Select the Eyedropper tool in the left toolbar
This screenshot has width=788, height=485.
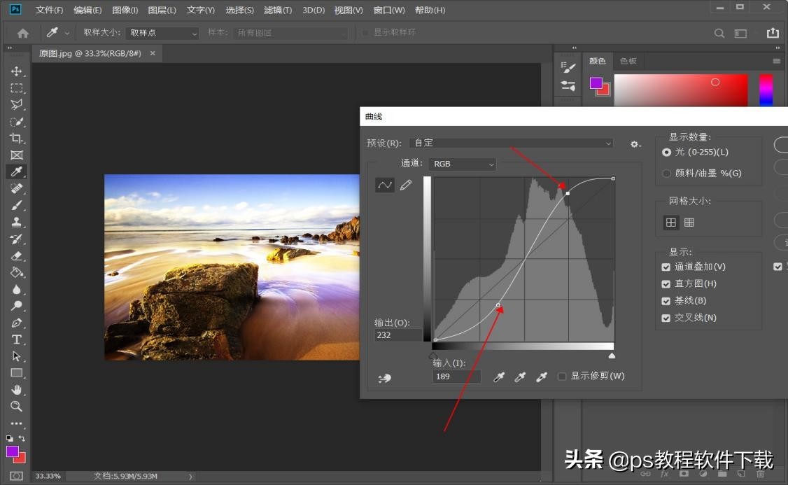point(17,172)
